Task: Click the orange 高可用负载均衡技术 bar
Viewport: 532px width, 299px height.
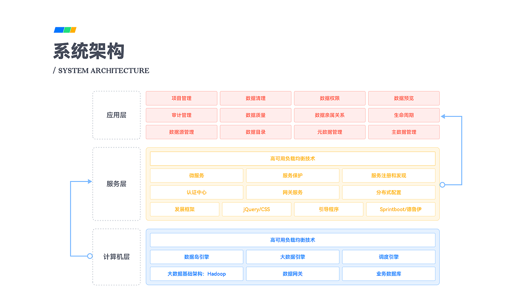Action: point(293,159)
